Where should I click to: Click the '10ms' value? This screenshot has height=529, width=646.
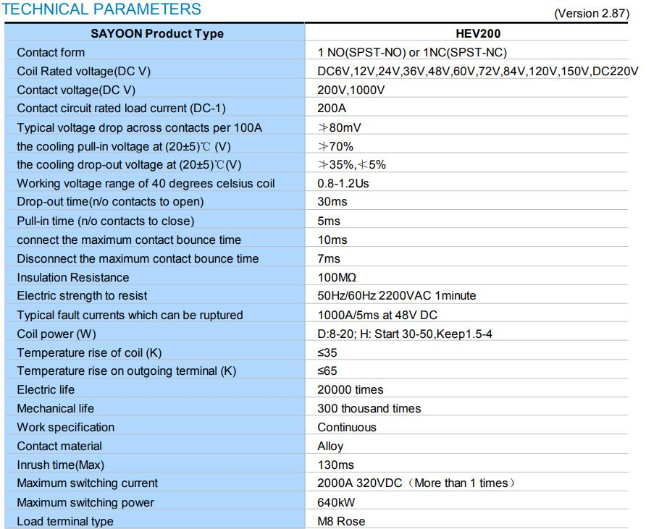[332, 240]
